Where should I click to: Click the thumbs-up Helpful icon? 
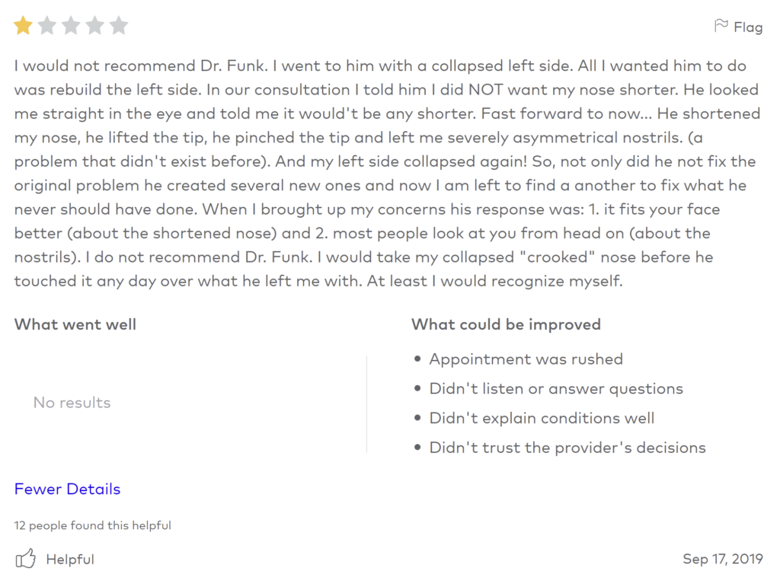pyautogui.click(x=25, y=559)
